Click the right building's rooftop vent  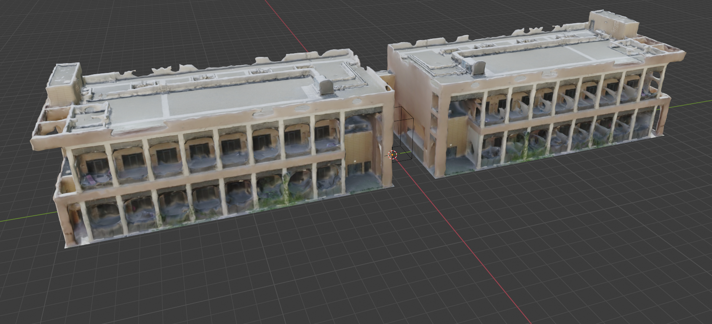coord(479,68)
